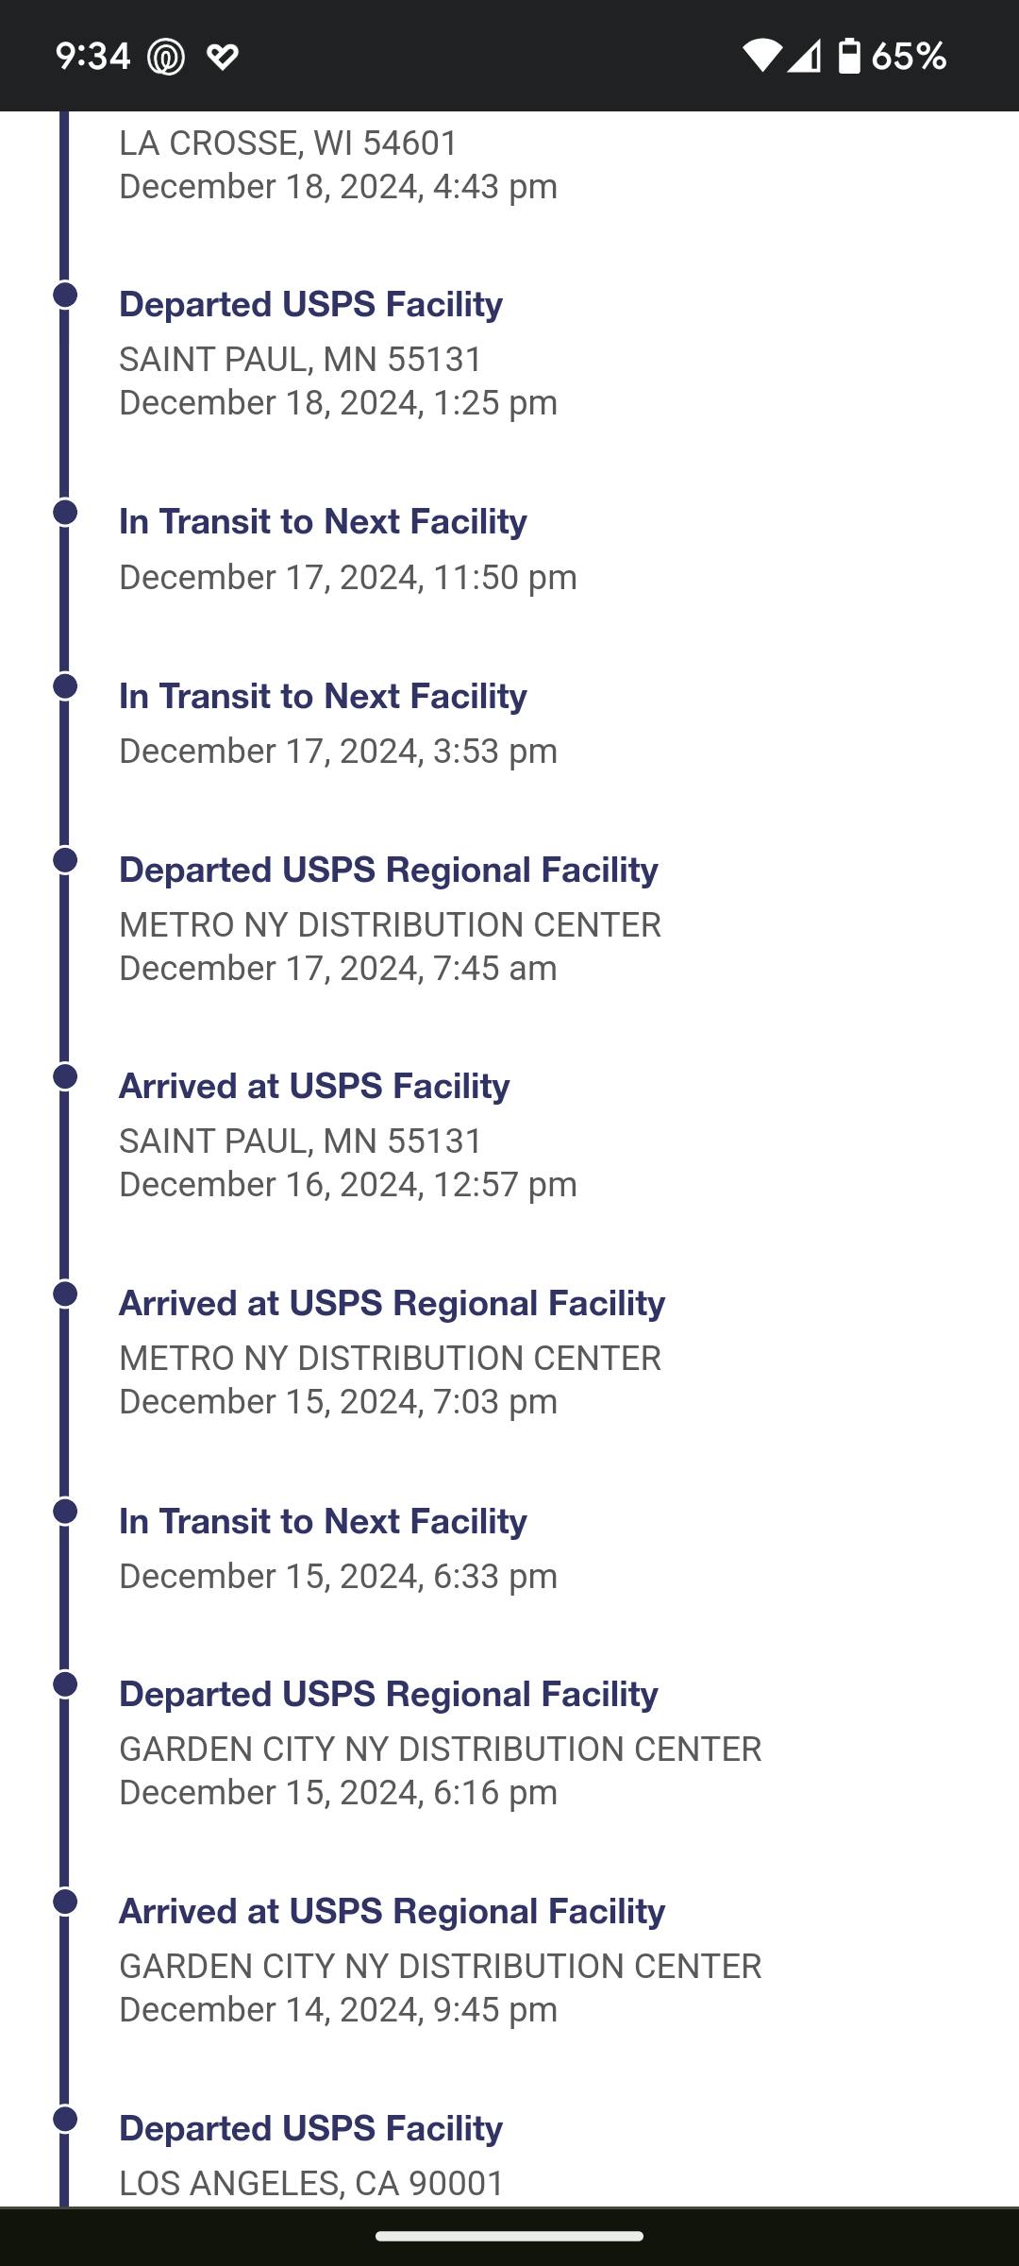Tap timeline dot for Arrived at Saint Paul facility
This screenshot has height=2266, width=1019.
pos(65,1076)
